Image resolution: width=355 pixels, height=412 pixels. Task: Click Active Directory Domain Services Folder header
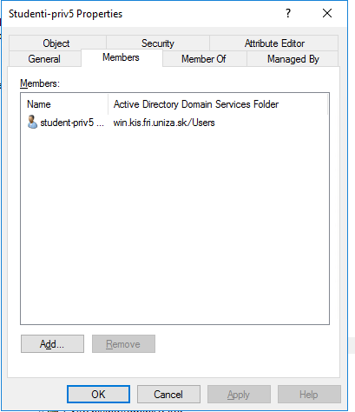[x=218, y=104]
